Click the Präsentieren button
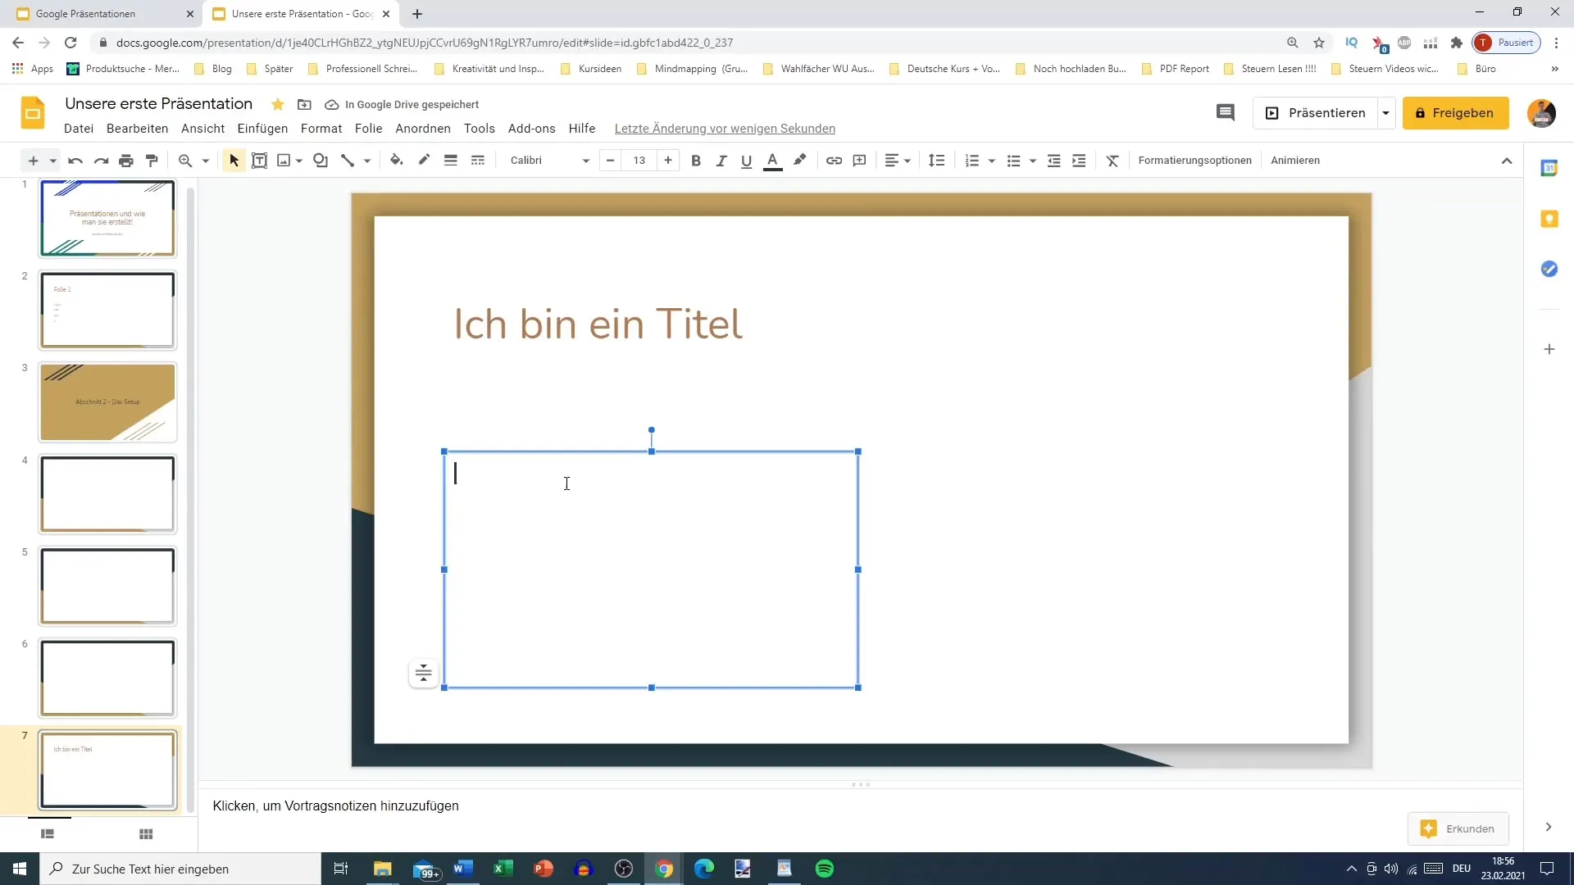Screen dimensions: 1574x885 pos(1315,113)
